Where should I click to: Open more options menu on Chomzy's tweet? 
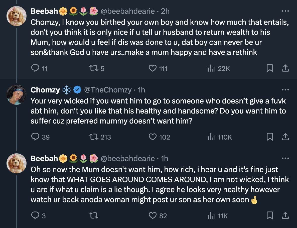coord(285,90)
